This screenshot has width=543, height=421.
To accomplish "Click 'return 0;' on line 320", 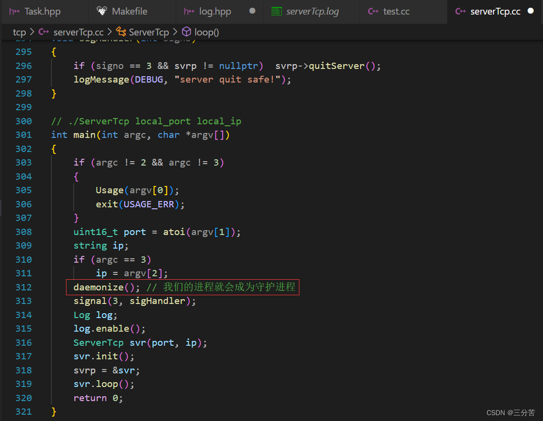I will click(x=98, y=398).
